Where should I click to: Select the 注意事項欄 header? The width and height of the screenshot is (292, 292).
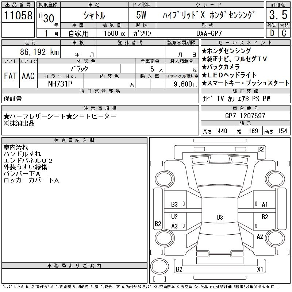[100, 108]
